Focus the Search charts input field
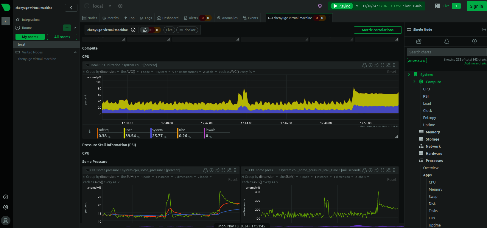Screen dimensions: 487x228 446,52
